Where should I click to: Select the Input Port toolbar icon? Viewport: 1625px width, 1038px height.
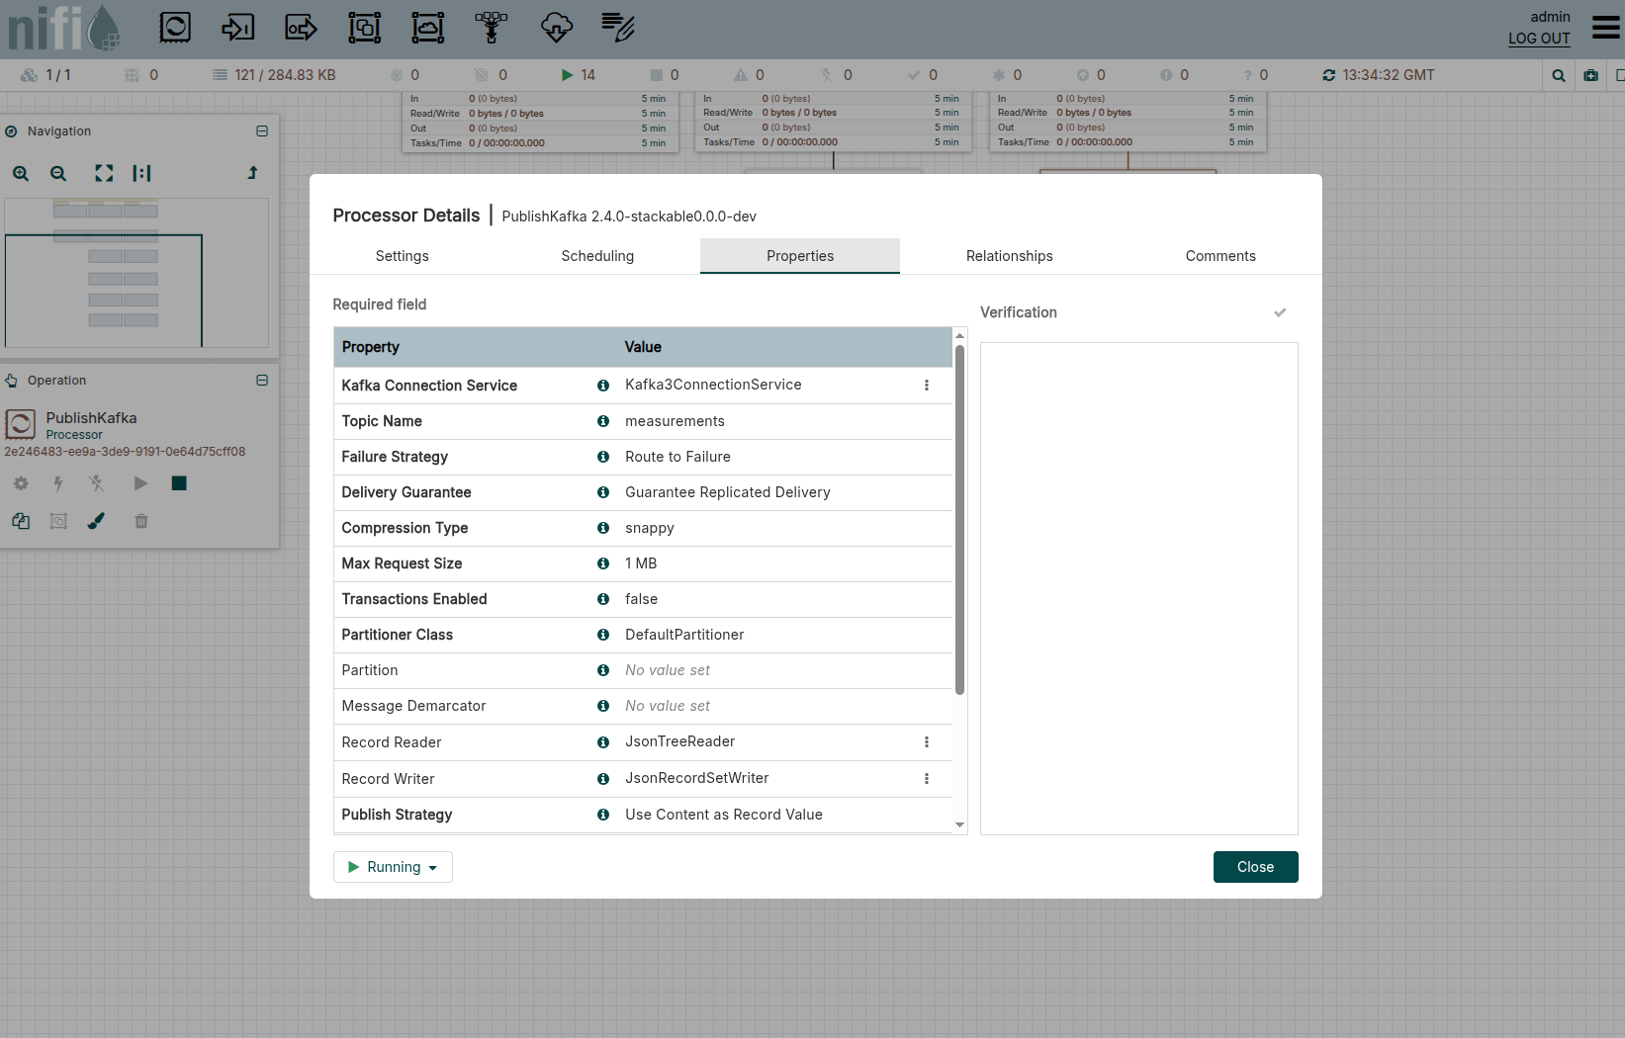coord(237,28)
